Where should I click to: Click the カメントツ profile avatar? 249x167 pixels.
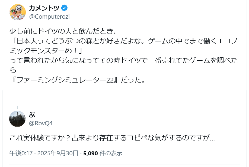[18, 12]
